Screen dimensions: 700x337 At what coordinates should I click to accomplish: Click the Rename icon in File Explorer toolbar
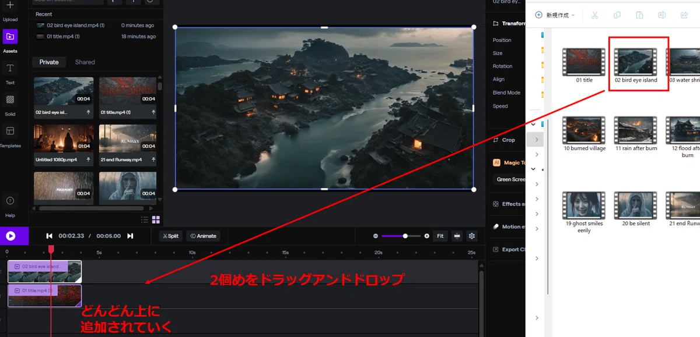[661, 15]
